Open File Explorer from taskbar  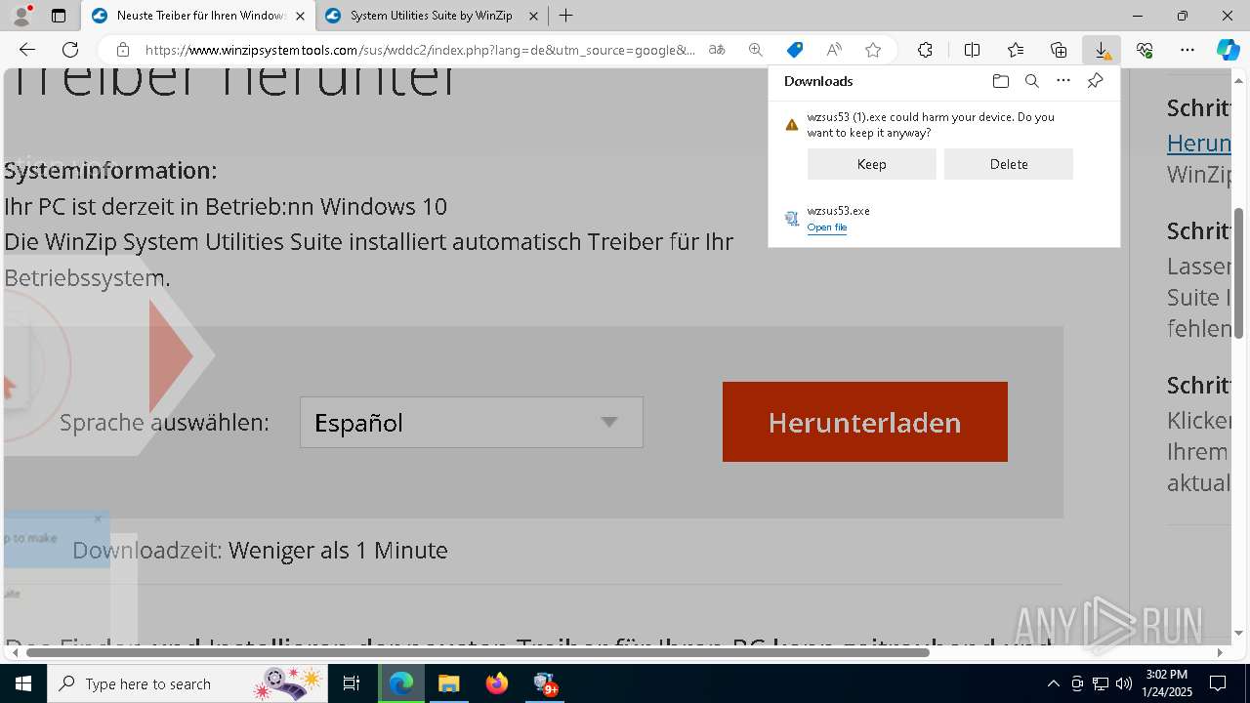(x=448, y=683)
